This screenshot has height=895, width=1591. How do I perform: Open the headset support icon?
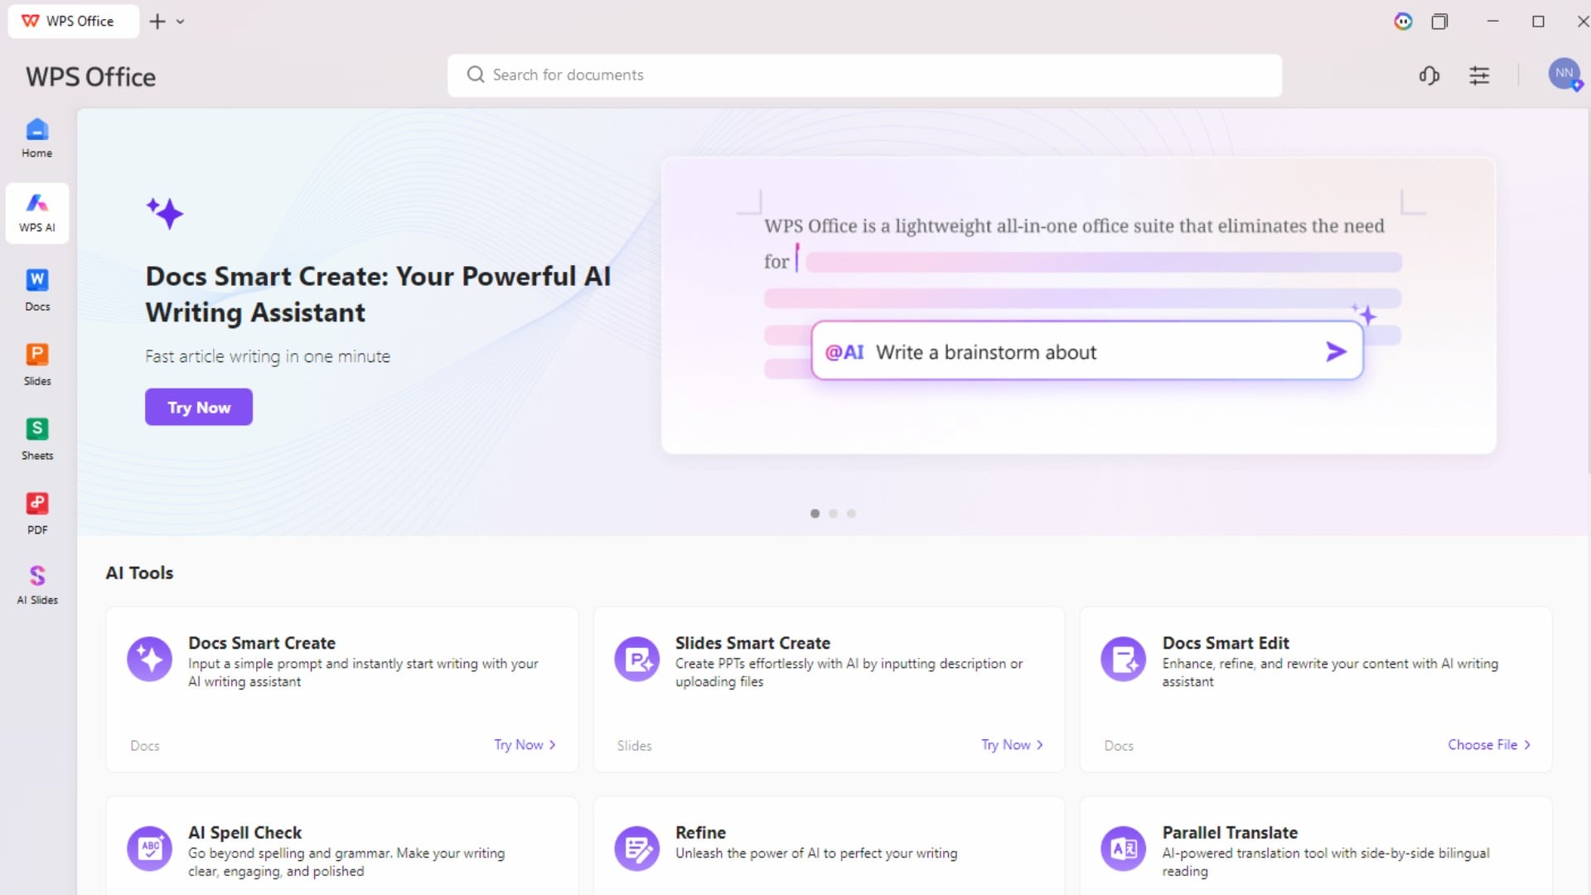pos(1429,75)
